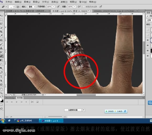Open dropdown arrow beside 创建帧动画

84,110
